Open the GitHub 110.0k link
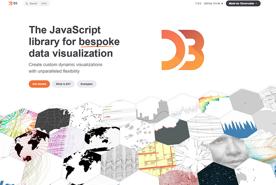 point(213,4)
